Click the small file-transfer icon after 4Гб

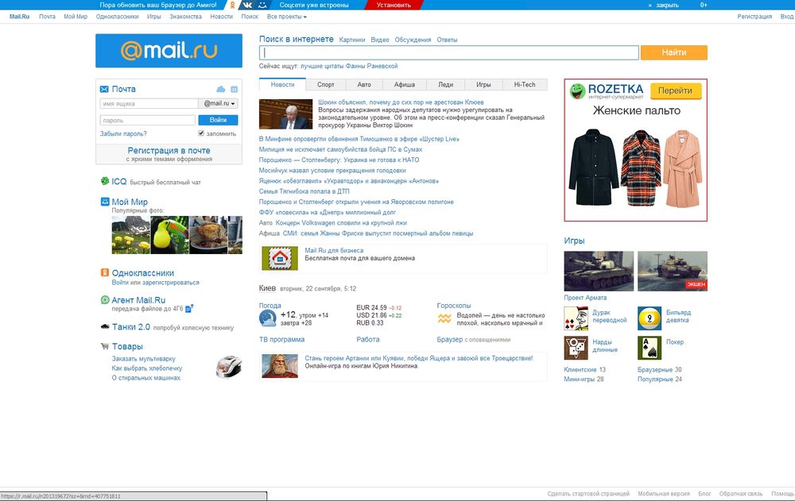click(x=189, y=308)
